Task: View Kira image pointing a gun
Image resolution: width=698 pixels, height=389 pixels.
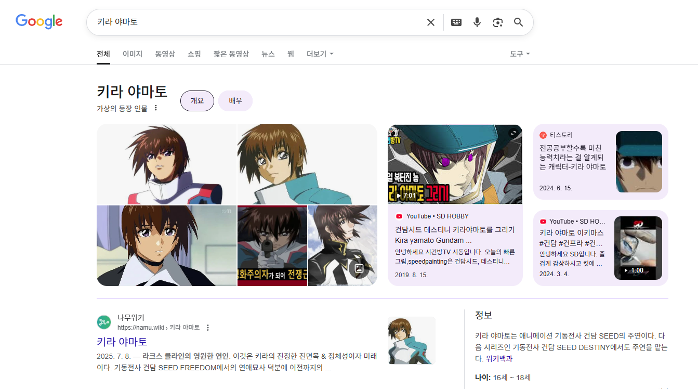Action: point(272,246)
